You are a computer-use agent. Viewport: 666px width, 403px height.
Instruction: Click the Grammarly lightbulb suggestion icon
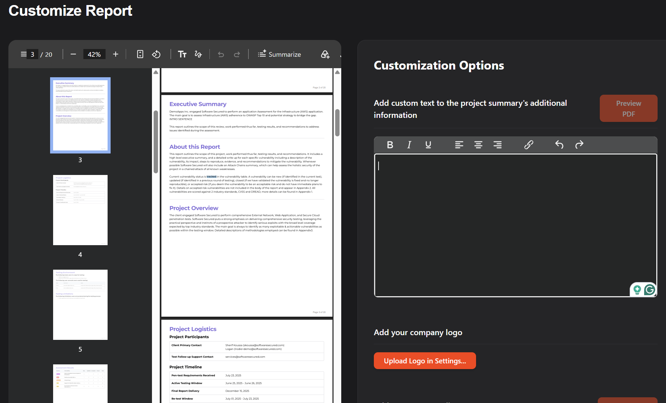pos(637,289)
